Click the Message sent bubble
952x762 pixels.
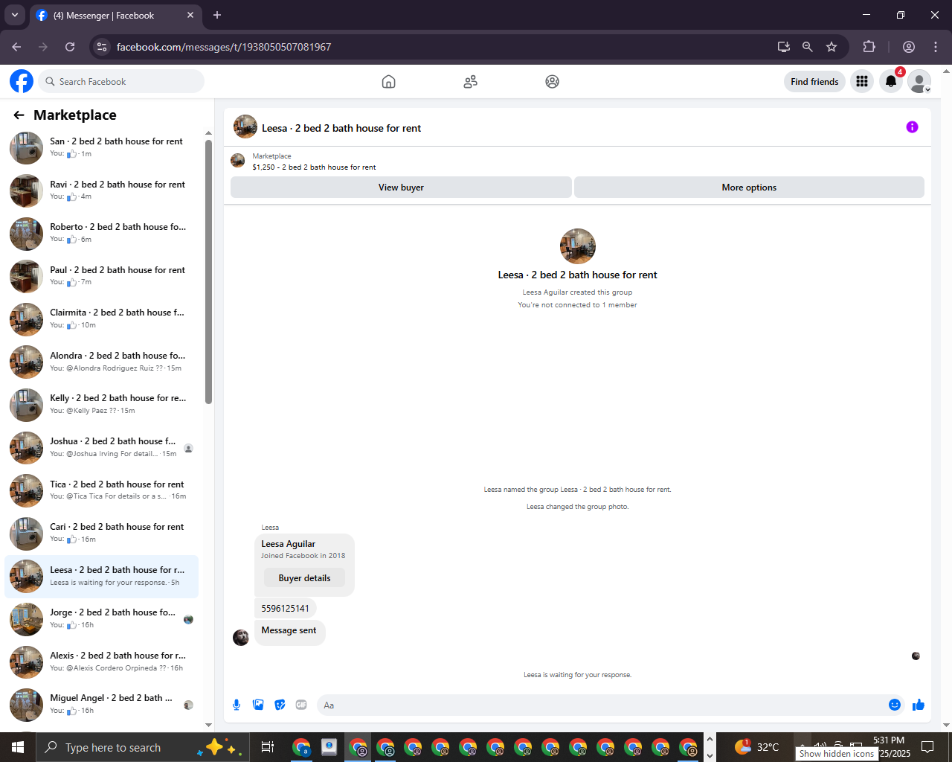[289, 631]
